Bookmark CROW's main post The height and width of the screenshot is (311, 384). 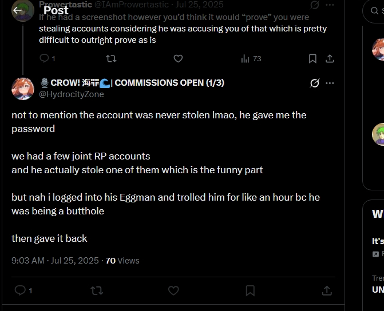click(x=250, y=290)
